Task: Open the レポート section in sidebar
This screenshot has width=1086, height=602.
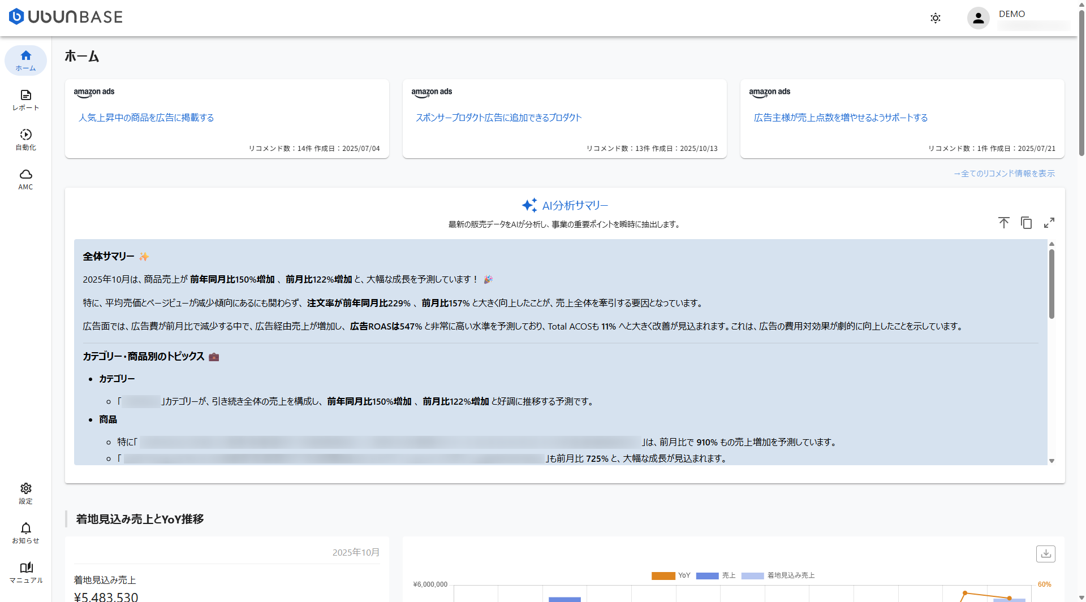Action: (x=25, y=100)
